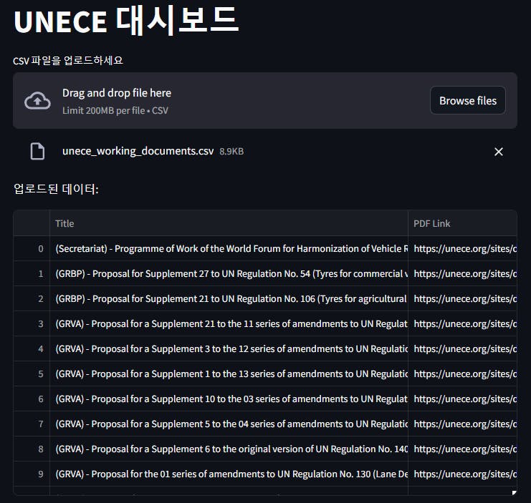This screenshot has height=503, width=531.
Task: Open the PDF link in row 3
Action: click(x=463, y=323)
